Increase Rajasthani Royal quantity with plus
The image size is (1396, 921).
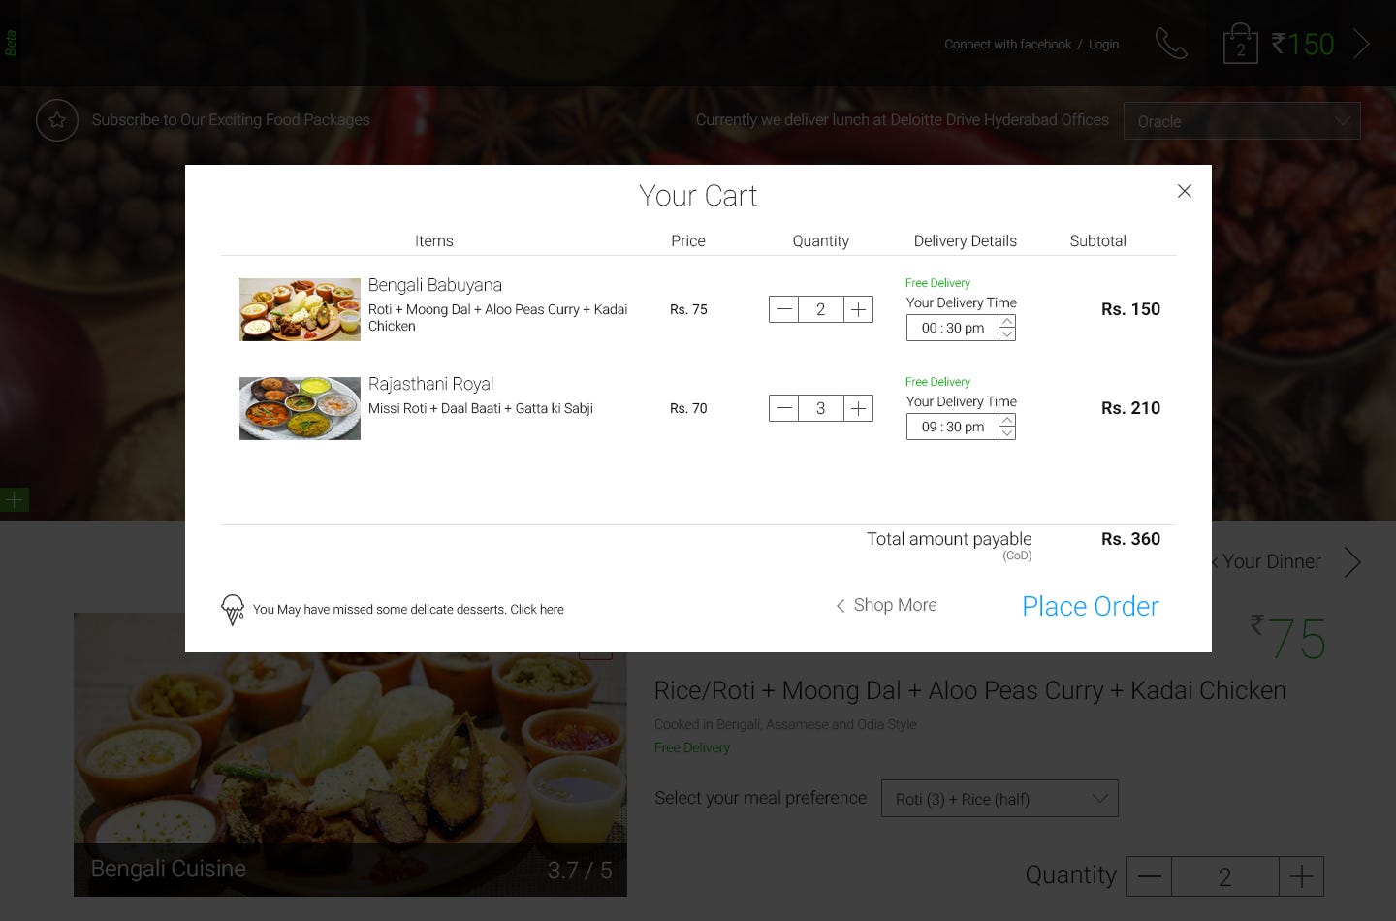(x=858, y=408)
